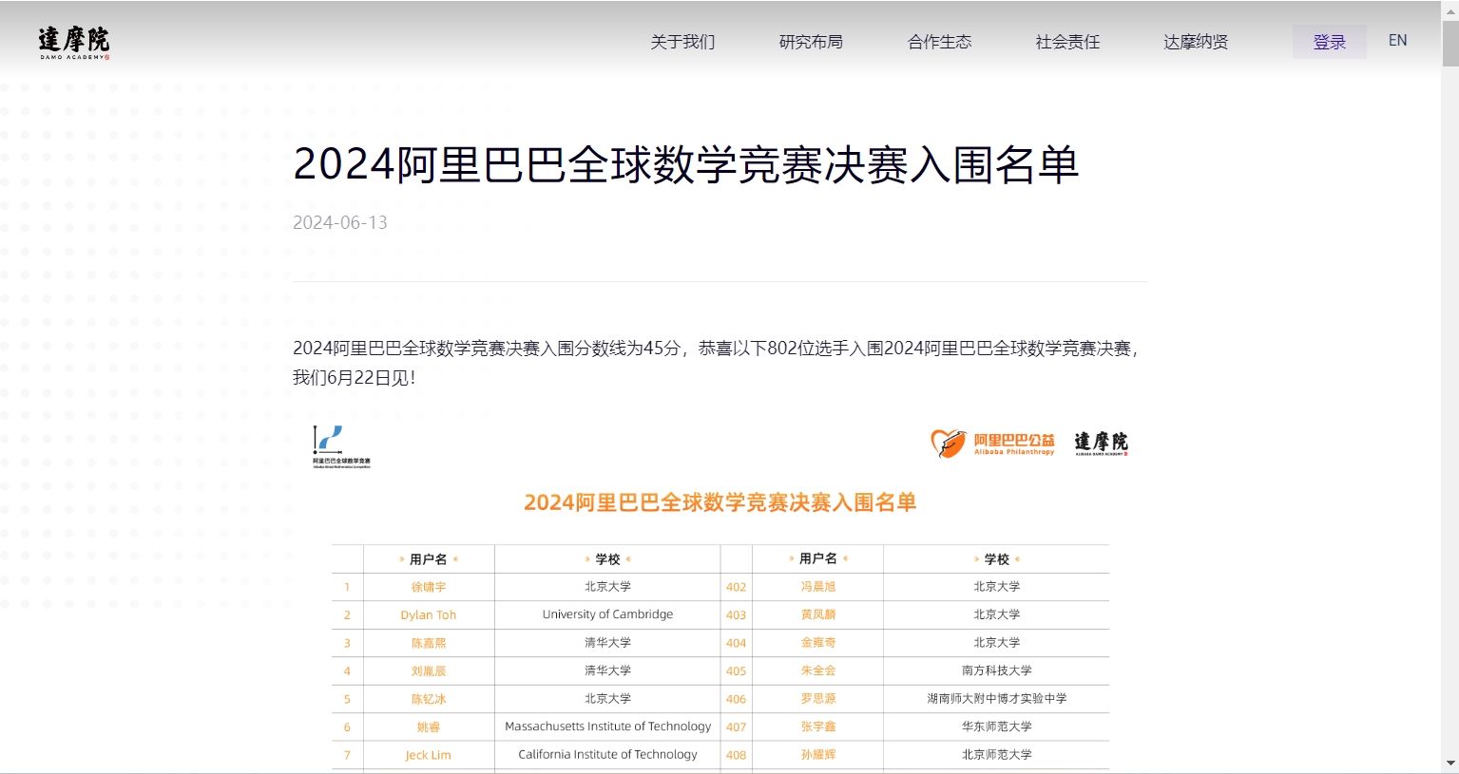Click the Alibaba Global Mathematics Competition logo

(341, 446)
